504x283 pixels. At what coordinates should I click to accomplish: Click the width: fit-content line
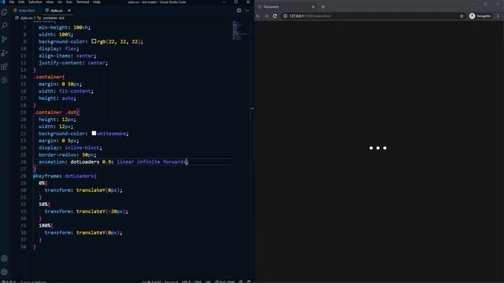(66, 91)
